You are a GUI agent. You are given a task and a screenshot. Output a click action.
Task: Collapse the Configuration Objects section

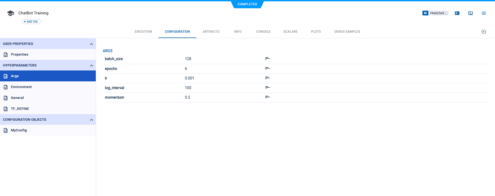tap(92, 120)
